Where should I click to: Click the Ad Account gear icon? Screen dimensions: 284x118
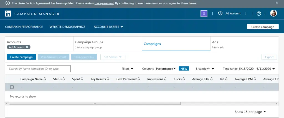(220, 14)
